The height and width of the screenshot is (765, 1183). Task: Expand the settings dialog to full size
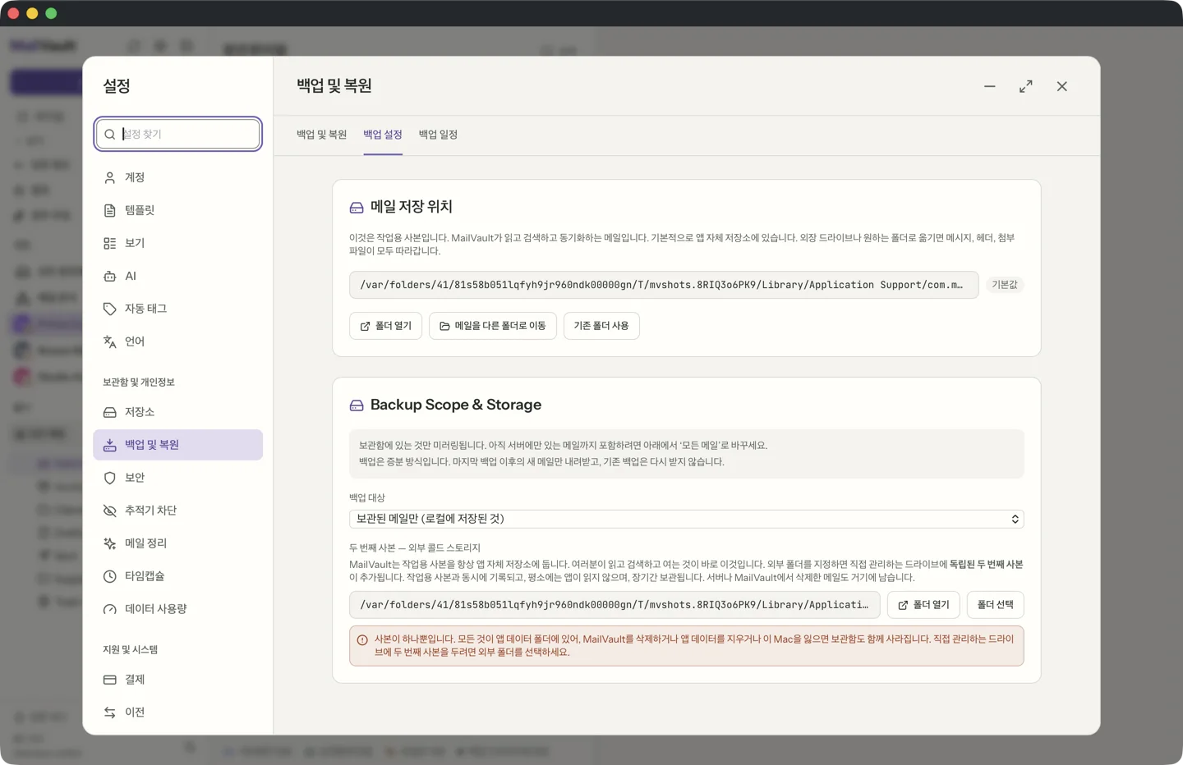[1026, 86]
